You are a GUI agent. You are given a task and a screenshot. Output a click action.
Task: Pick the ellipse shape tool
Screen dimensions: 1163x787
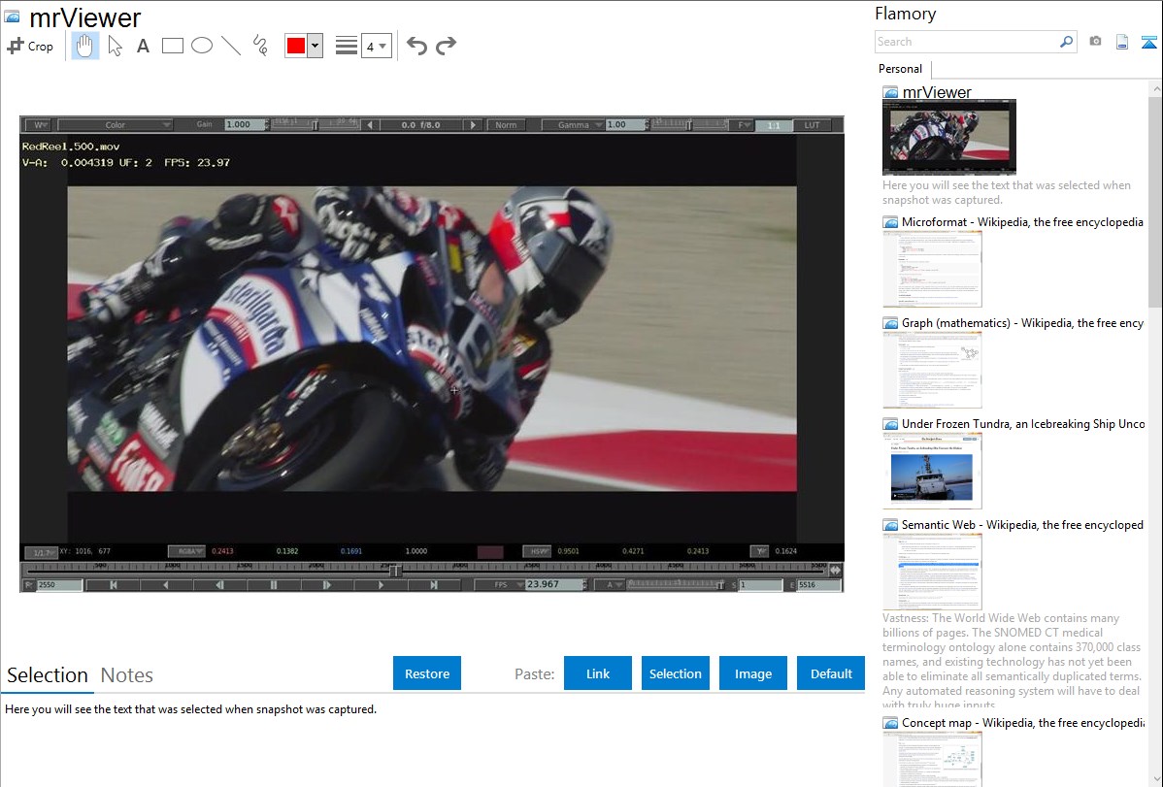tap(202, 46)
